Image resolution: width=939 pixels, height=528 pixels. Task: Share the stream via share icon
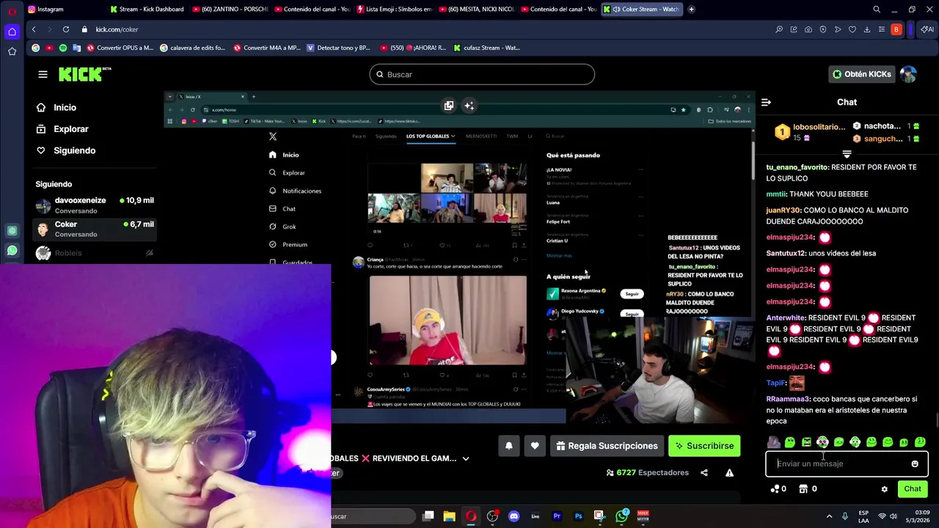click(704, 473)
